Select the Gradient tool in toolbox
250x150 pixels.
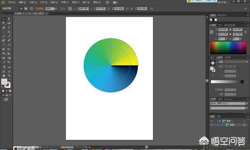coord(9,58)
